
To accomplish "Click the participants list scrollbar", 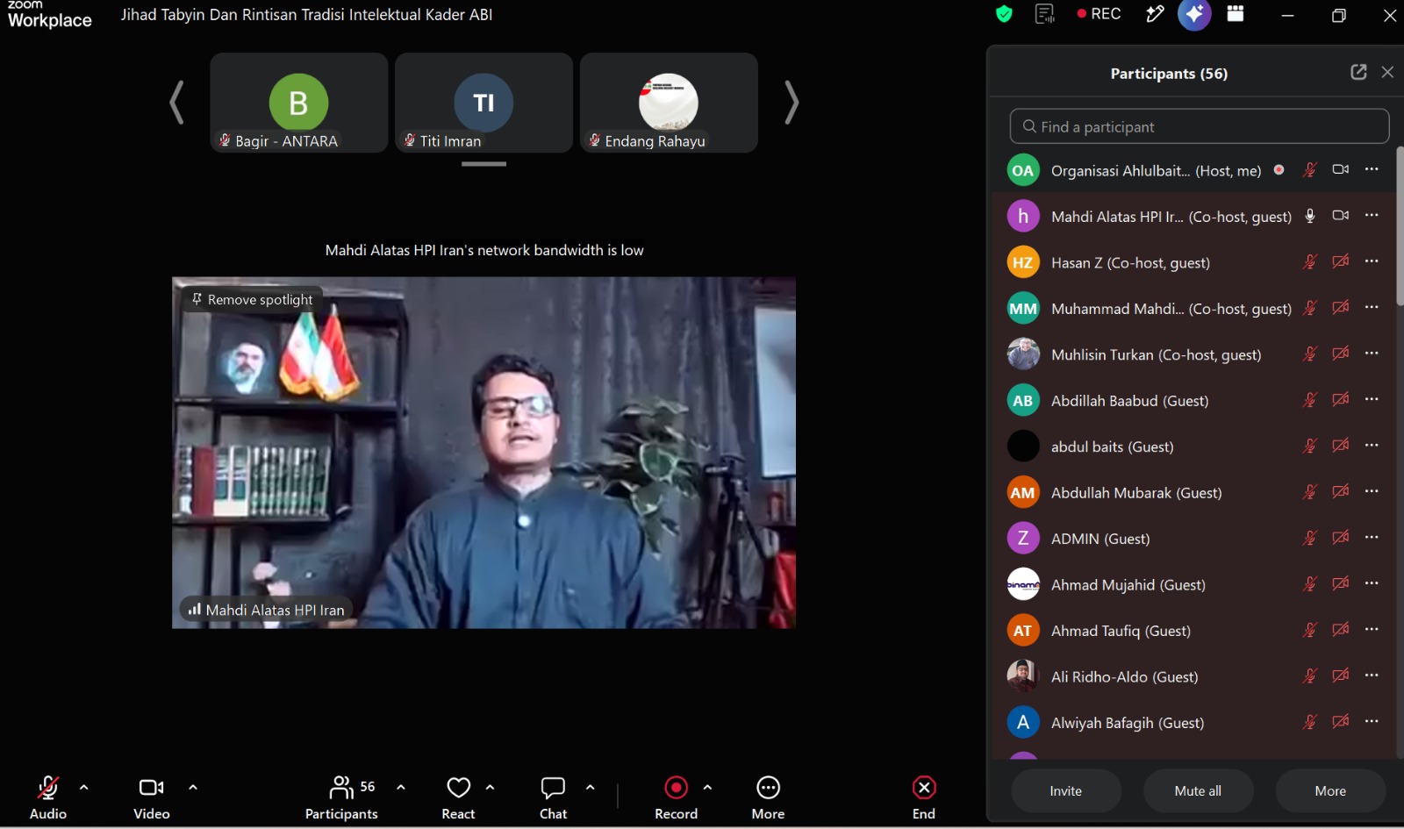I will (x=1400, y=226).
